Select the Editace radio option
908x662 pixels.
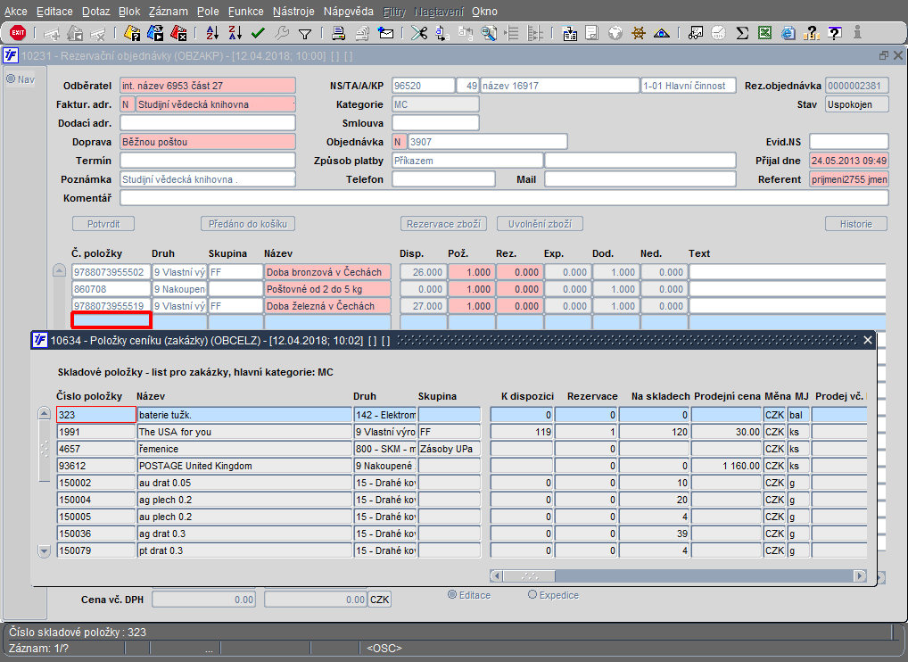(453, 595)
